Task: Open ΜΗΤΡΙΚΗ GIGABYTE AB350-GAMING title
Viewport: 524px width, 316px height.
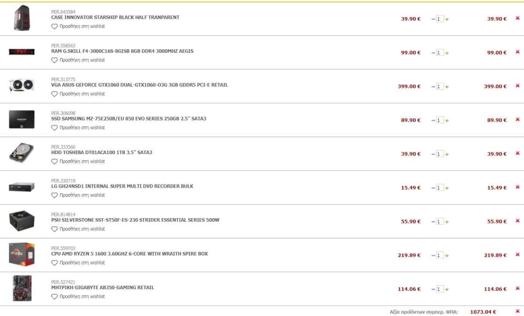Action: pyautogui.click(x=103, y=287)
